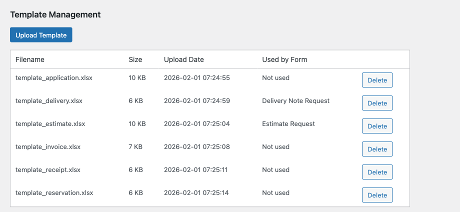The image size is (460, 212).
Task: Delete the template_delivery.xlsx file
Action: coord(377,103)
